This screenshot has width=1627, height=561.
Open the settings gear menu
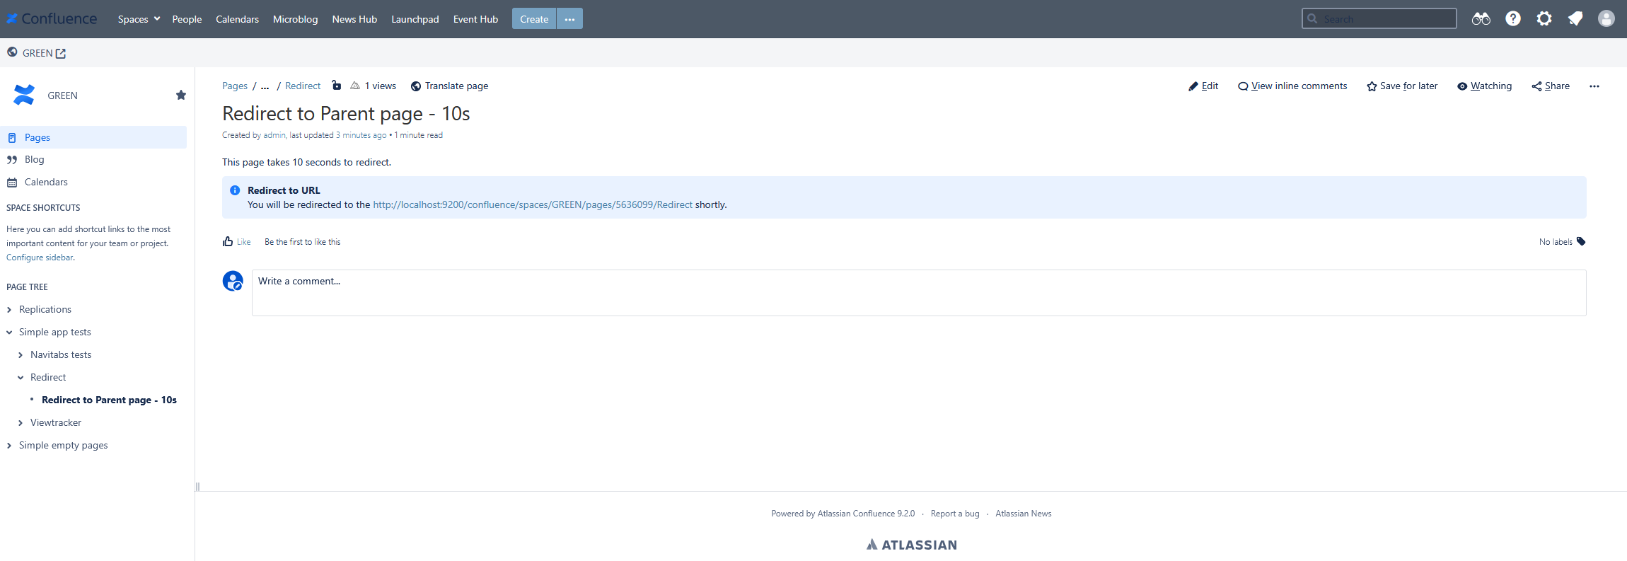[x=1544, y=19]
